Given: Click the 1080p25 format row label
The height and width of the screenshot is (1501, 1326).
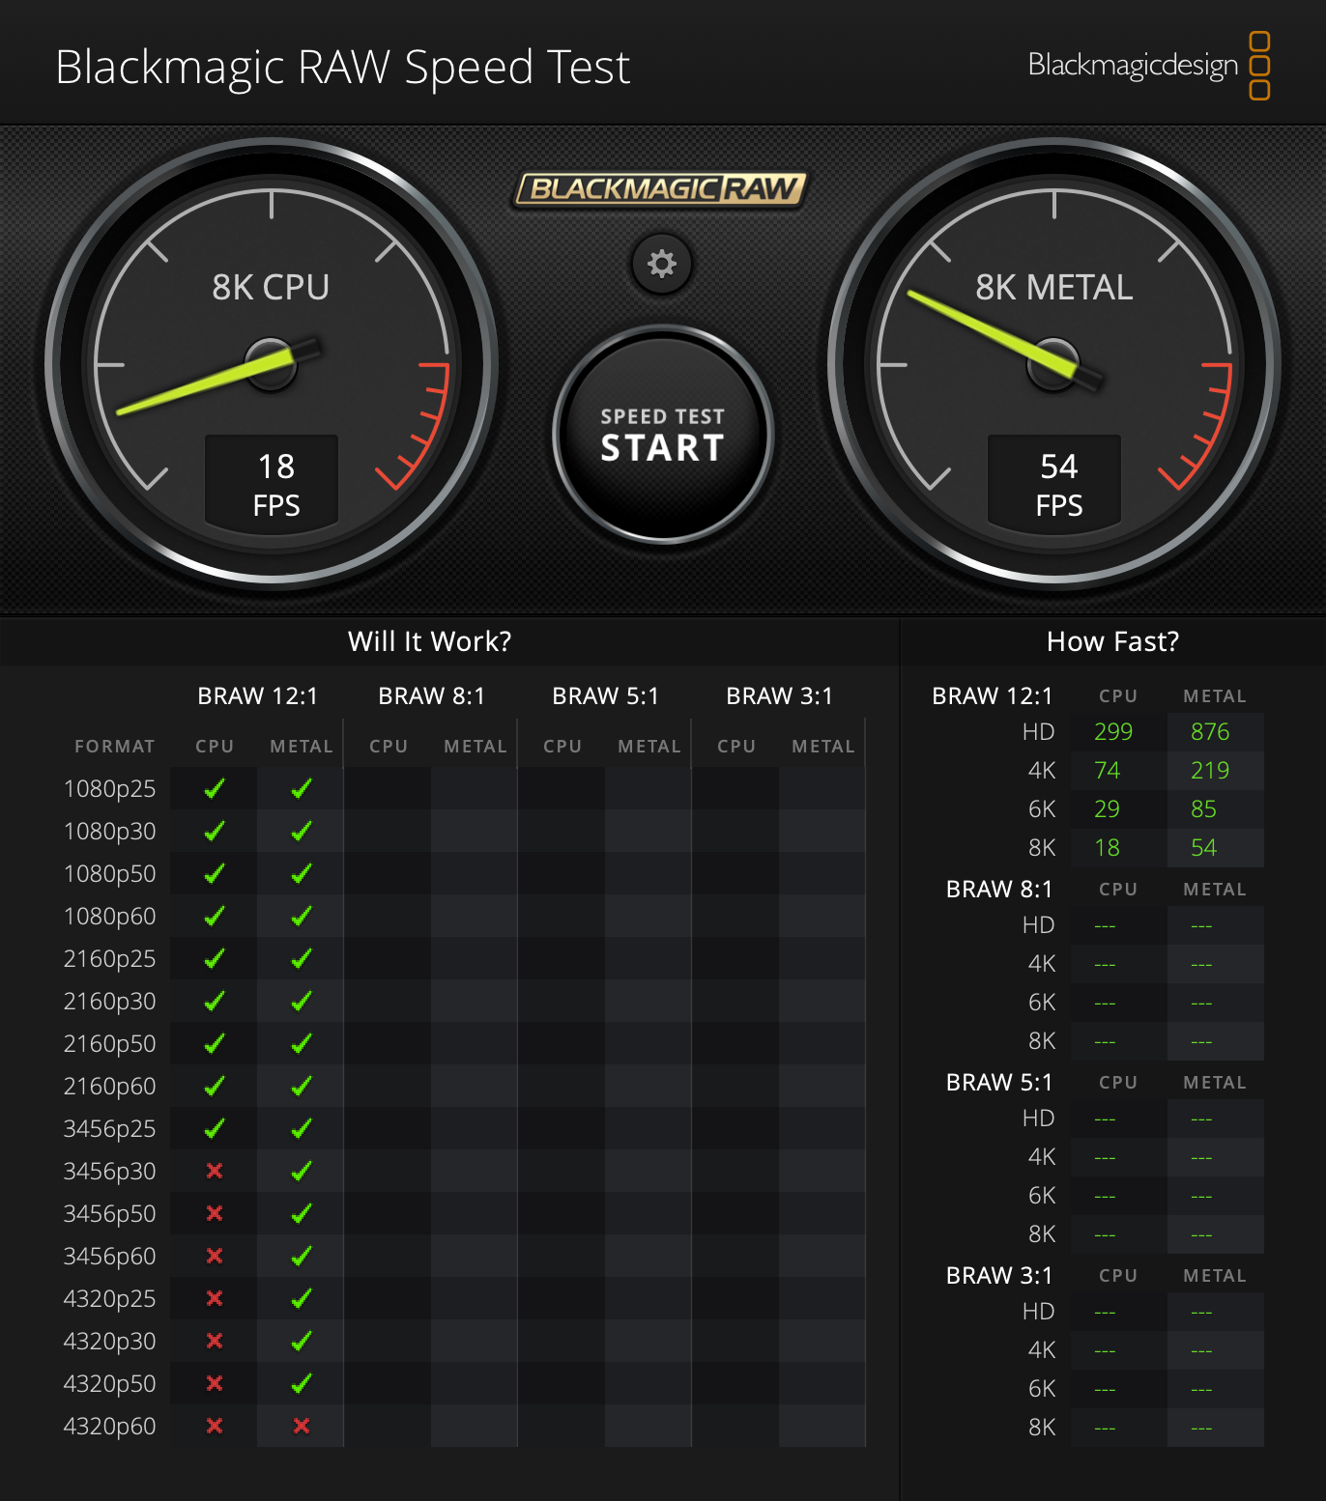Looking at the screenshot, I should point(109,789).
